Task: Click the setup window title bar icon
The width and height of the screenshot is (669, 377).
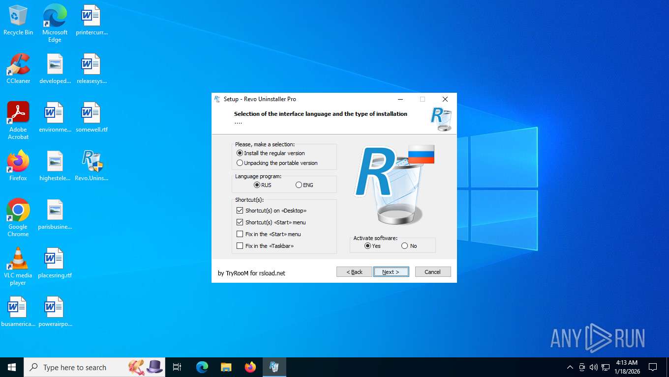Action: click(x=217, y=99)
